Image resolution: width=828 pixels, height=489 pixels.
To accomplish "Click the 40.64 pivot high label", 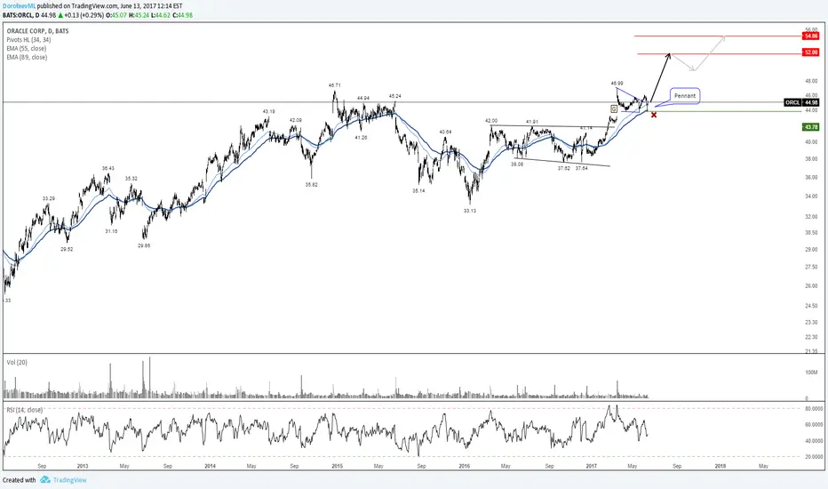I will point(445,132).
